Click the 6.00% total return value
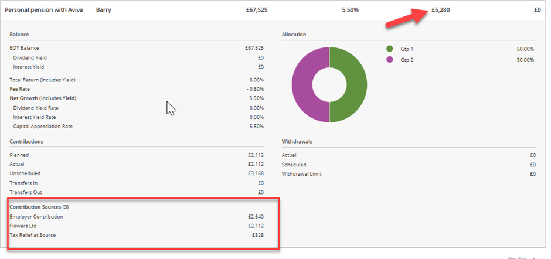This screenshot has height=259, width=551. pyautogui.click(x=257, y=80)
